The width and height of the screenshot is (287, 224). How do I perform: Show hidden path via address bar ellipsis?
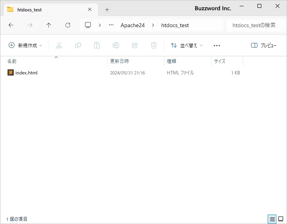pos(111,25)
